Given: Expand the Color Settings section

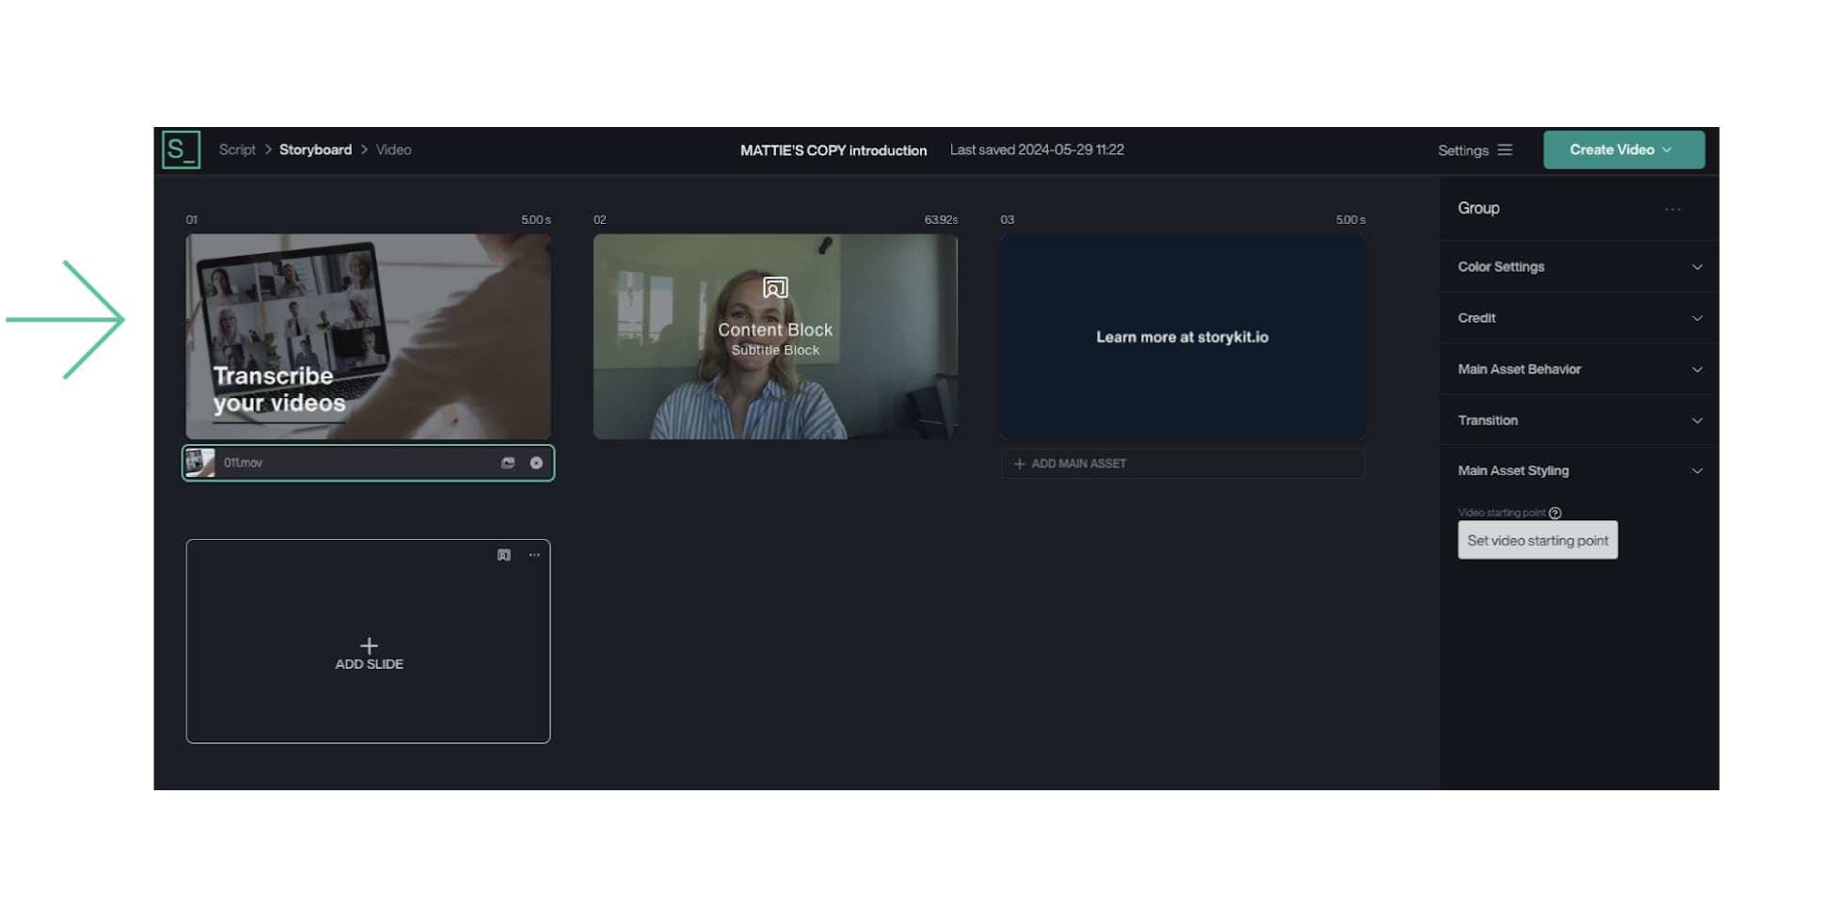Looking at the screenshot, I should tap(1579, 267).
